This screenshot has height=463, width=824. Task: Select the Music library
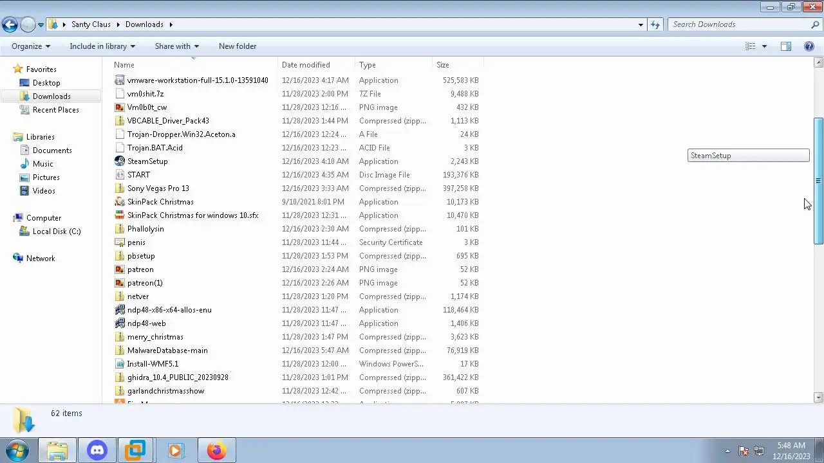pyautogui.click(x=43, y=164)
